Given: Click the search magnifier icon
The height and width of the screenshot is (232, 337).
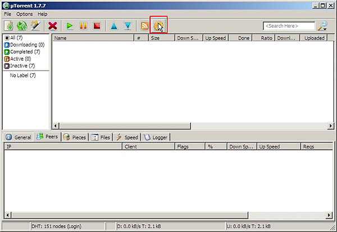Looking at the screenshot, I should pyautogui.click(x=322, y=26).
